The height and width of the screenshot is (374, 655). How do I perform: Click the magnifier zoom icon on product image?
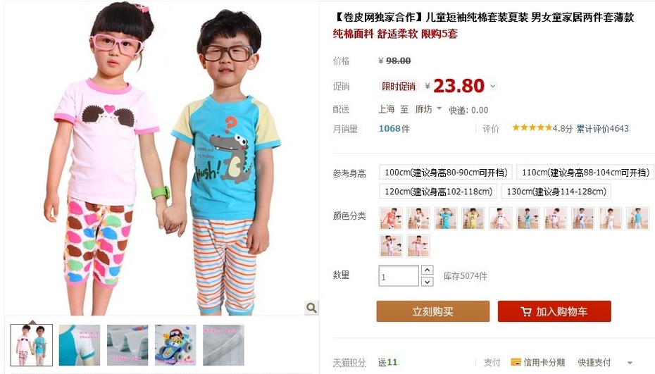[311, 308]
